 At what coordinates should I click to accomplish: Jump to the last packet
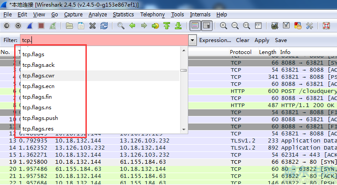pyautogui.click(x=178, y=26)
